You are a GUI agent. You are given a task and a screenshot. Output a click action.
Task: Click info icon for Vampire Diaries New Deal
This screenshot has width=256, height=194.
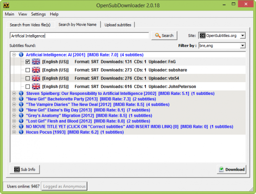21,105
